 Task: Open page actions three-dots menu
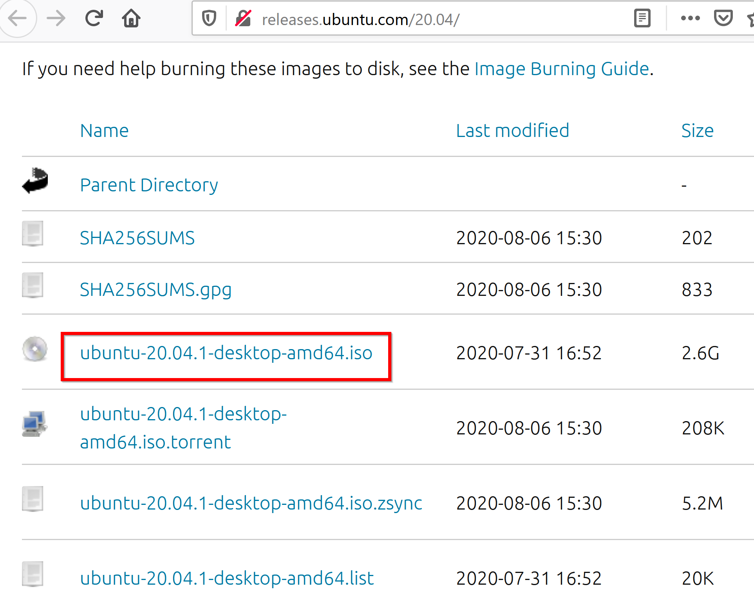pos(690,18)
